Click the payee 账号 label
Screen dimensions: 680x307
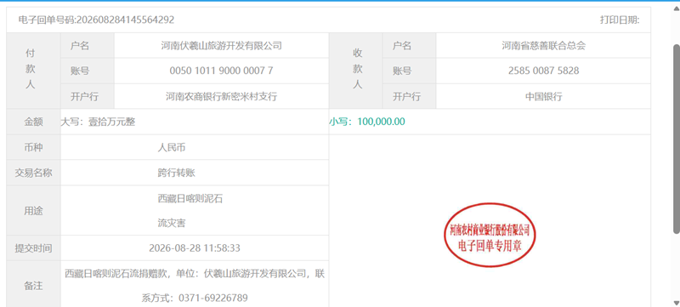[x=402, y=71]
